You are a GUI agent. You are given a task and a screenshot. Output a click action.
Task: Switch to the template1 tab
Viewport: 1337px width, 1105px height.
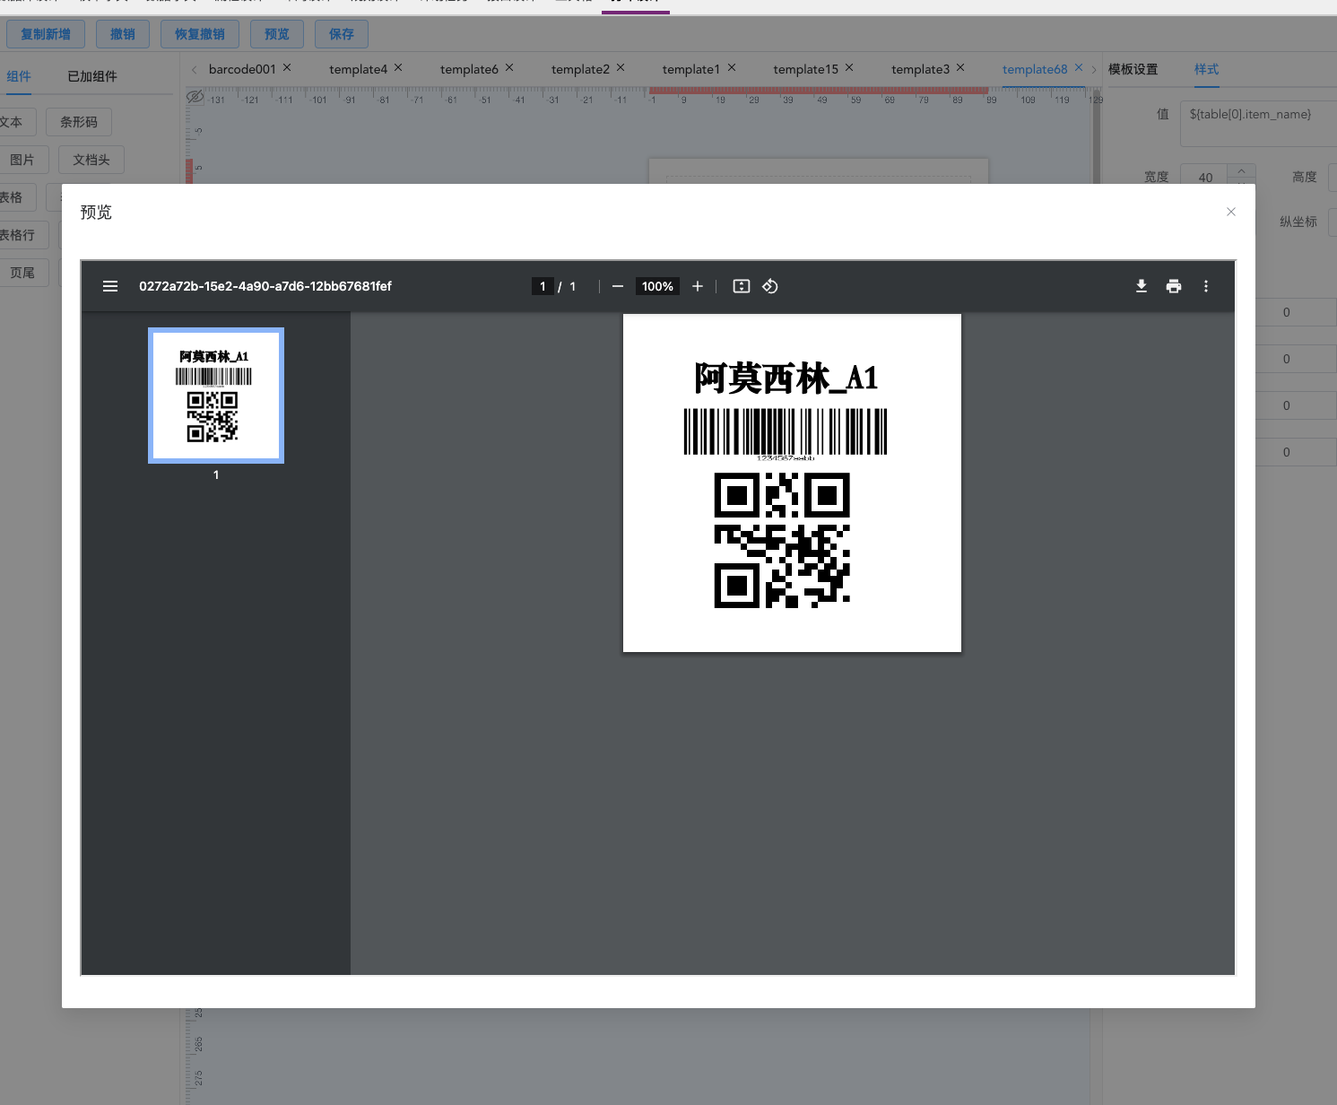690,69
